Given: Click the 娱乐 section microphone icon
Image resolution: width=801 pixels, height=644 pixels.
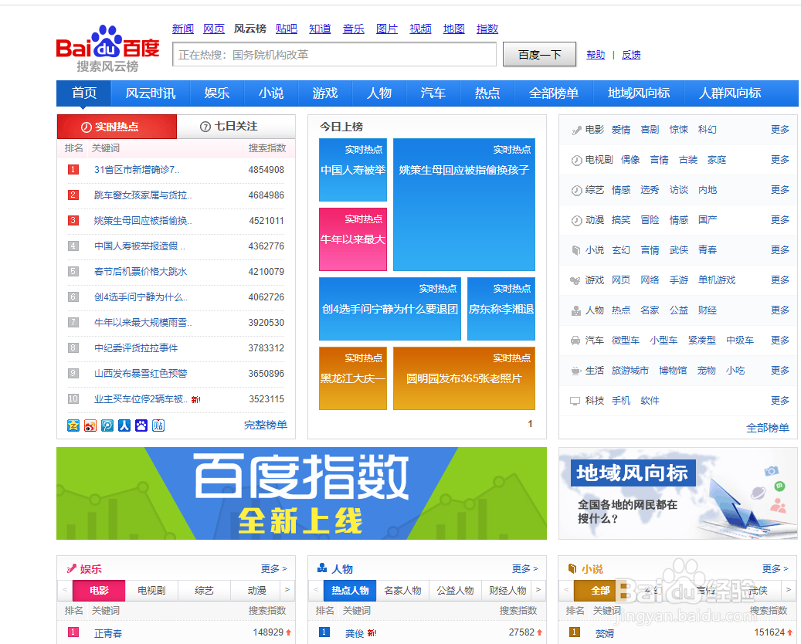Looking at the screenshot, I should coord(72,568).
